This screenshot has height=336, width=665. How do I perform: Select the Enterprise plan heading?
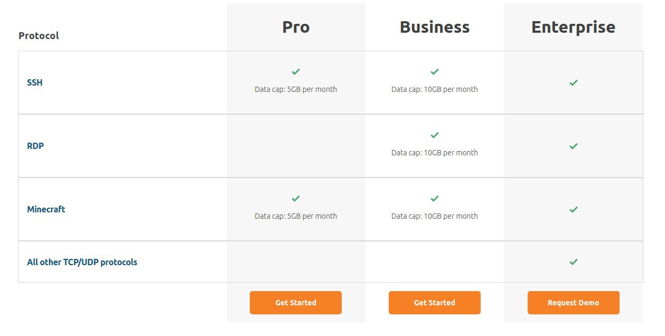coord(573,27)
